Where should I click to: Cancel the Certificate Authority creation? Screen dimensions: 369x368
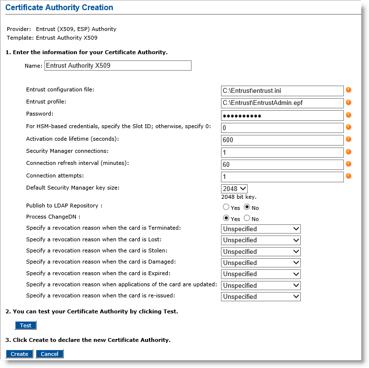click(49, 354)
